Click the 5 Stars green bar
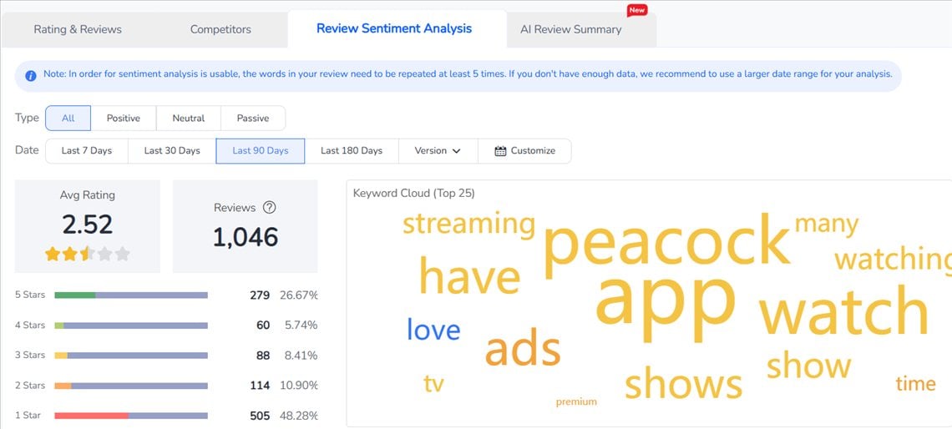The width and height of the screenshot is (952, 429). [x=75, y=295]
